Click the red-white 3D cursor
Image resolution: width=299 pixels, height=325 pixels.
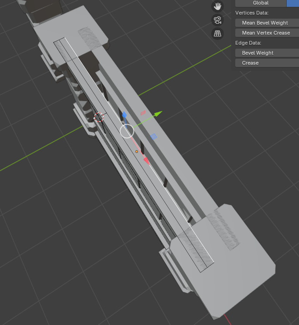click(99, 117)
